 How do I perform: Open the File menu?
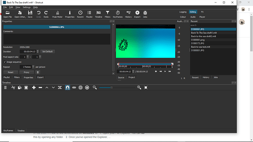5,7
